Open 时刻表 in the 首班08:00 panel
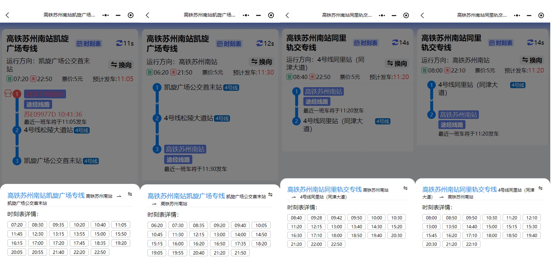This screenshot has height=260, width=559. coord(501,43)
